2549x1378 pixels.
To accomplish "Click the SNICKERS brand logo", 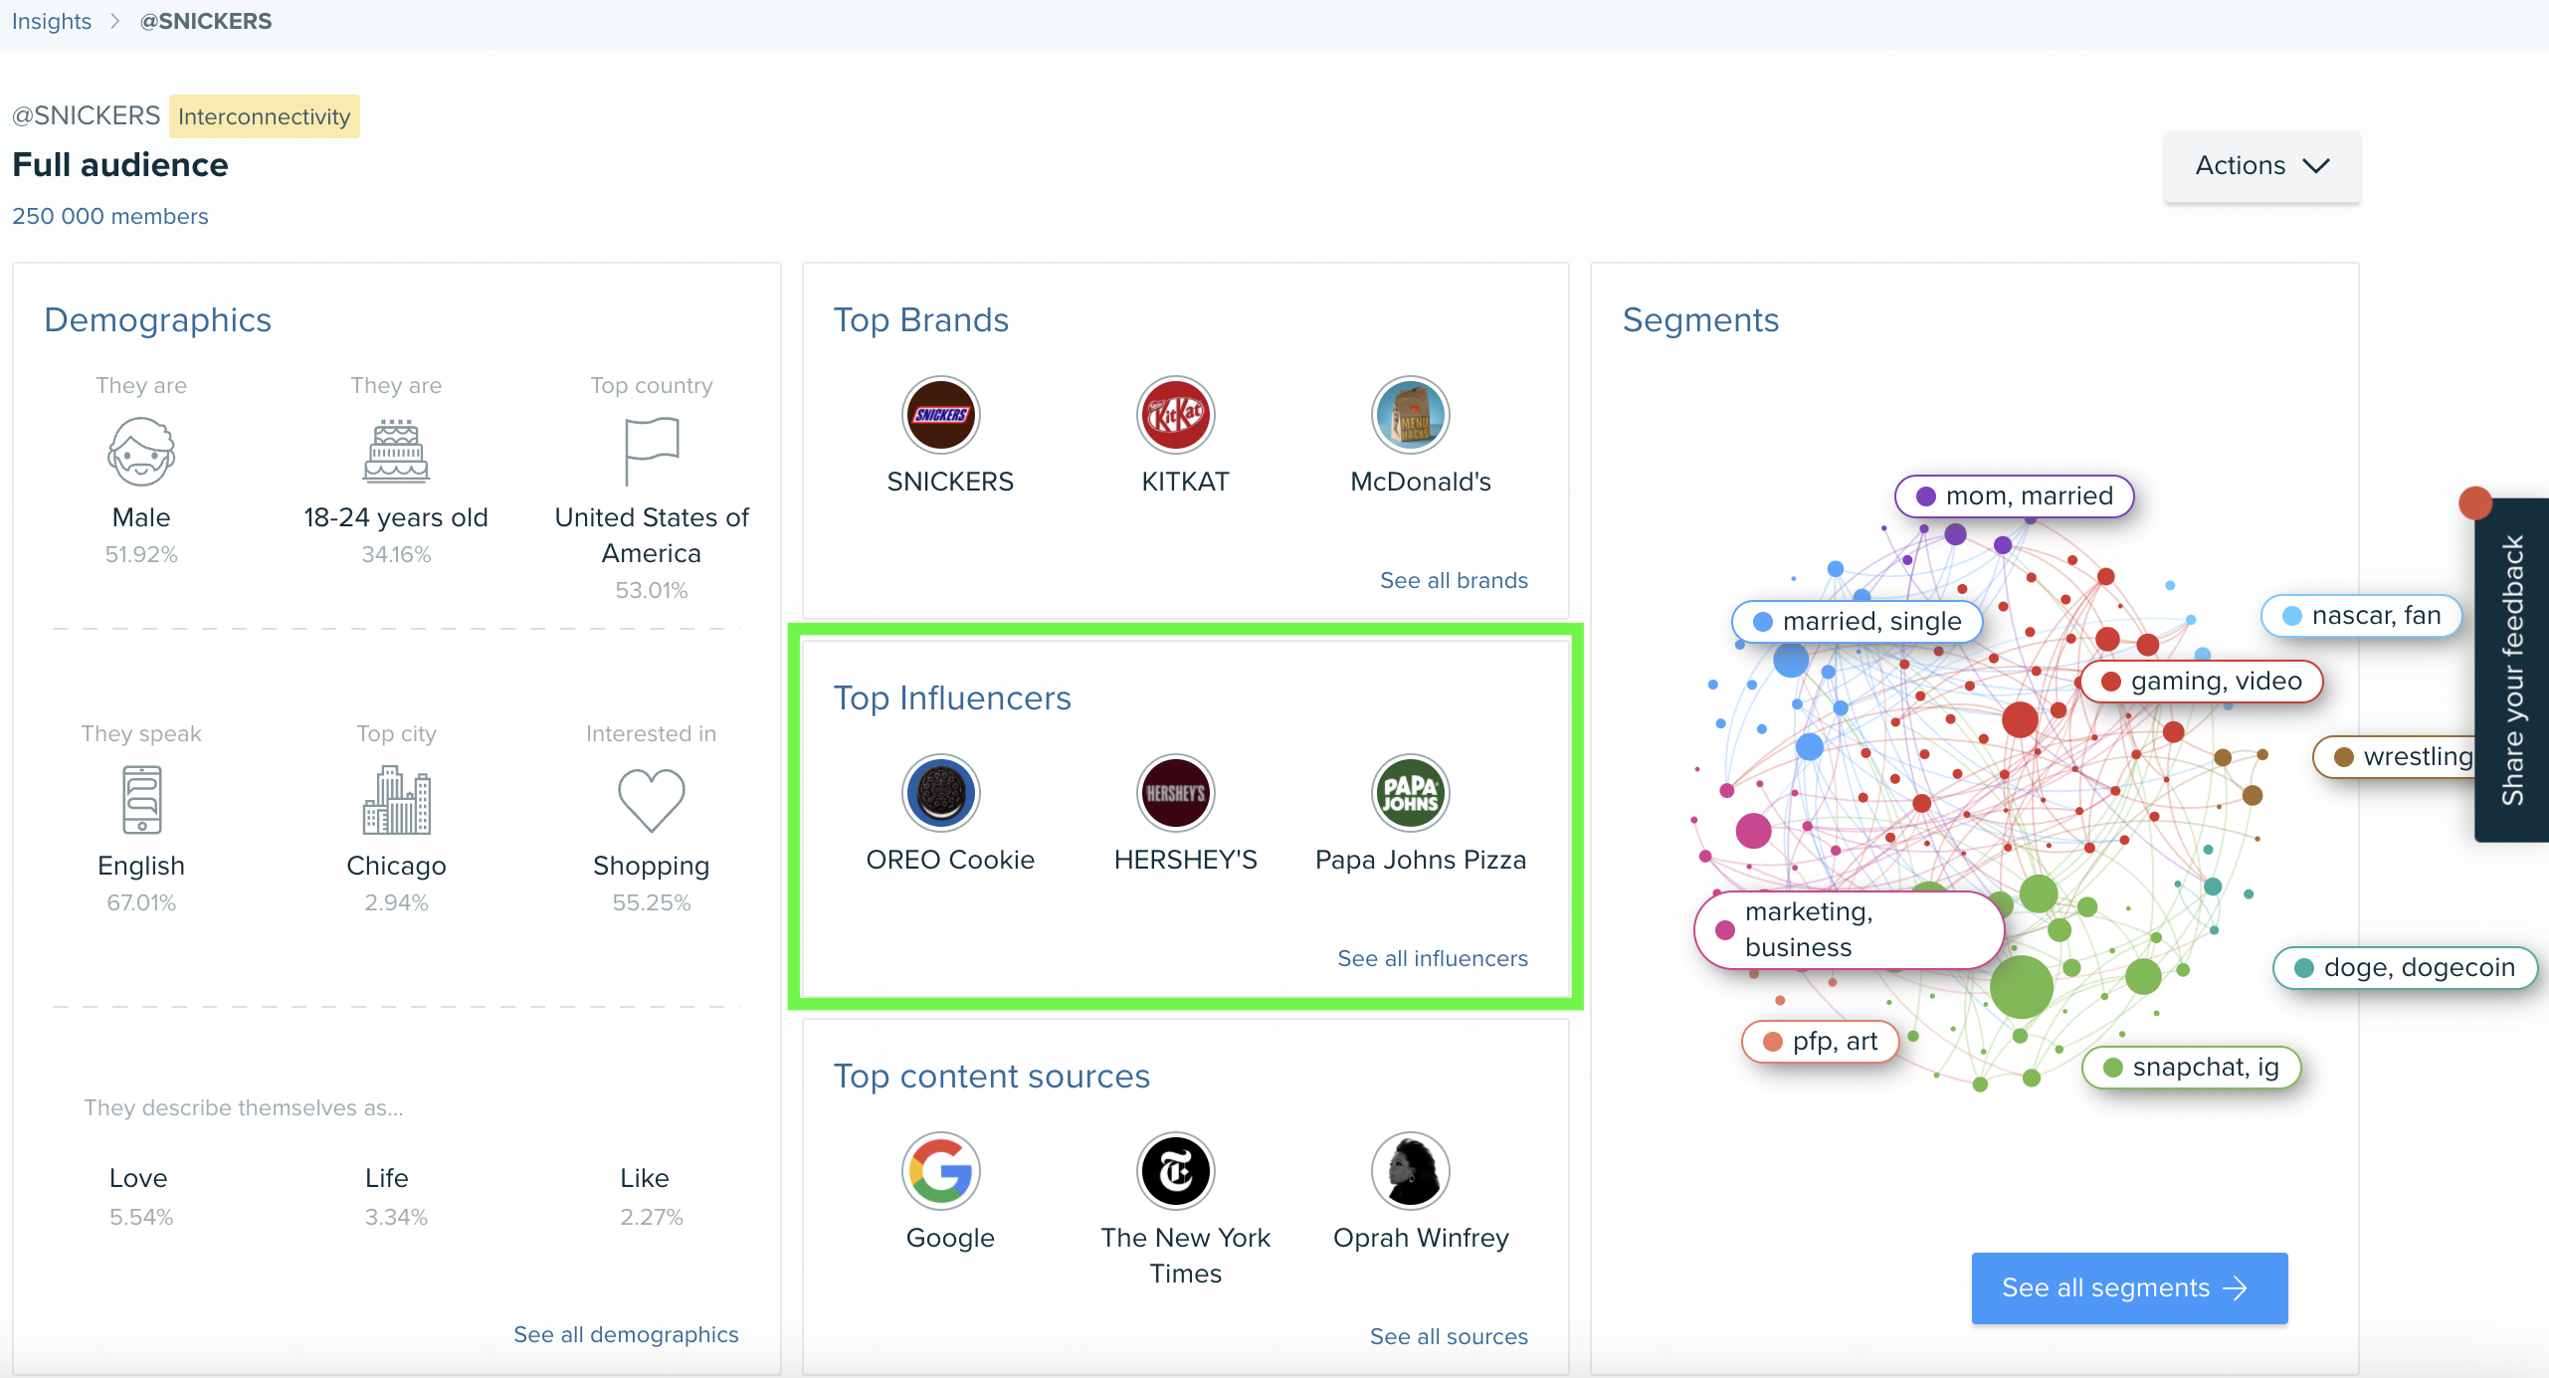I will [x=940, y=415].
